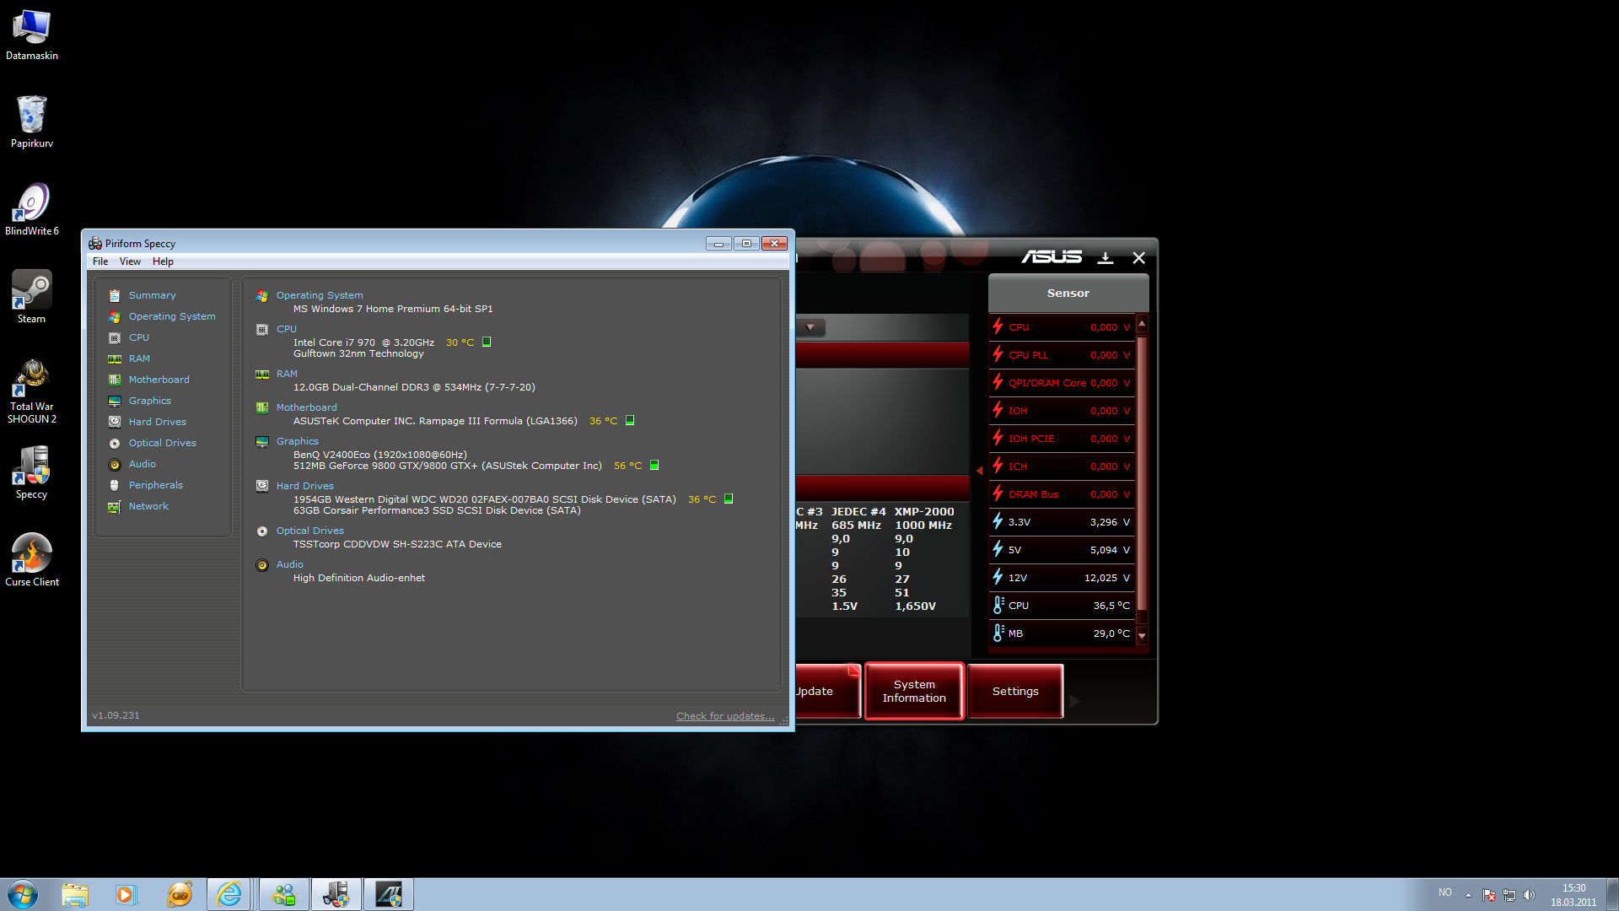This screenshot has width=1619, height=911.
Task: Select the QPI/DRAM Core voltage row
Action: [x=1062, y=383]
